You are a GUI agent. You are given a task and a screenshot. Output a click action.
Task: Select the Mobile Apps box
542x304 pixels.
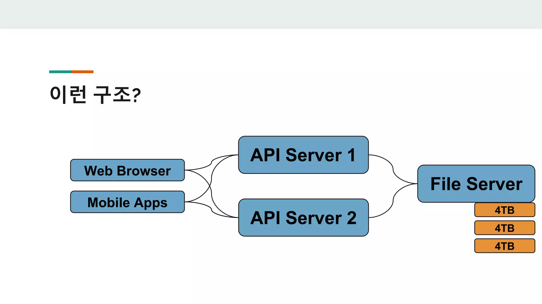tap(127, 202)
